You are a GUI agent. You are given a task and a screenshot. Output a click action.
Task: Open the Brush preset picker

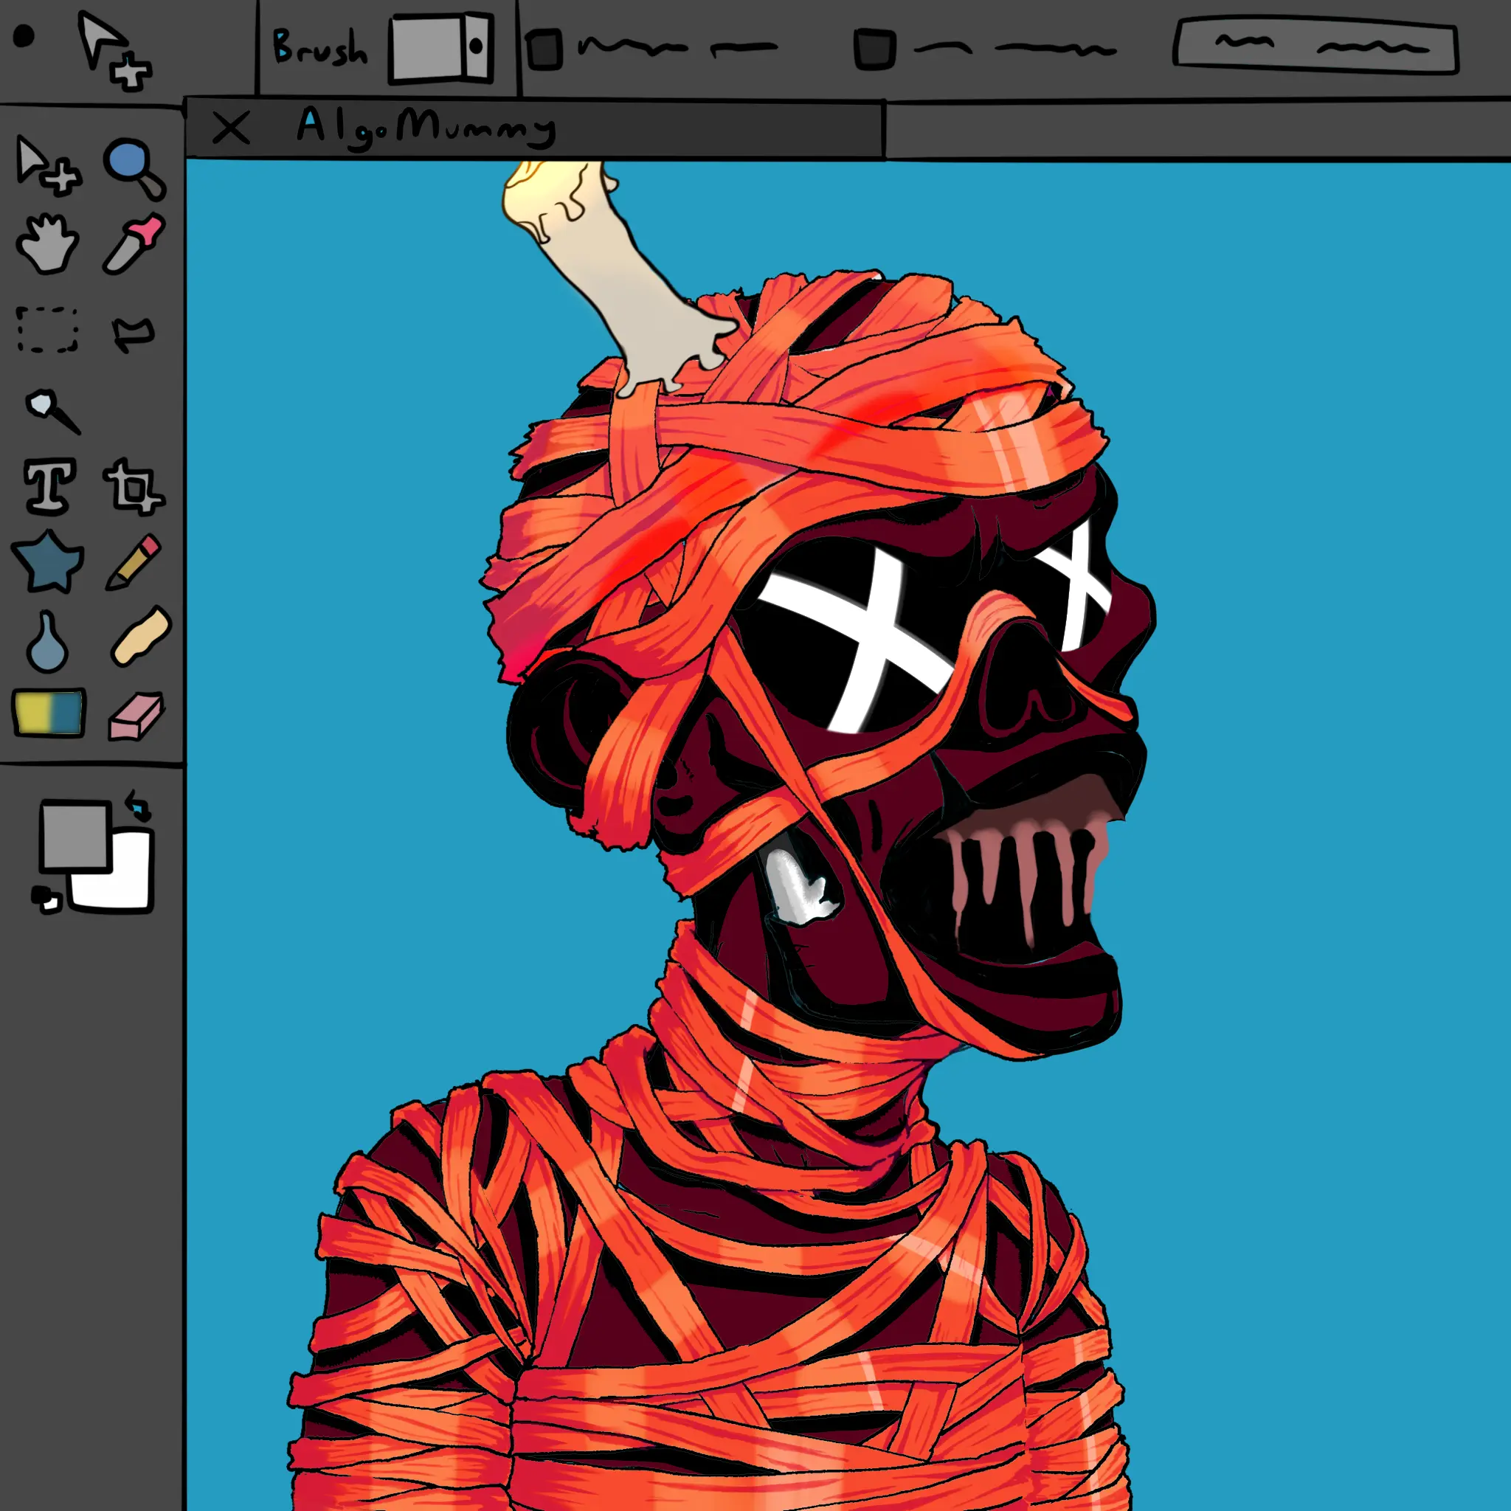[441, 48]
